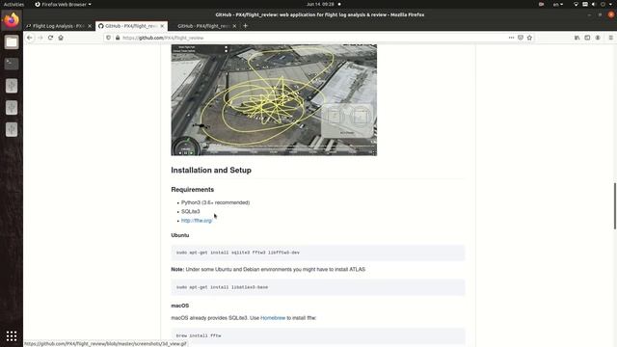Switch to the third GitHub tab
Image resolution: width=617 pixels, height=347 pixels.
[203, 26]
